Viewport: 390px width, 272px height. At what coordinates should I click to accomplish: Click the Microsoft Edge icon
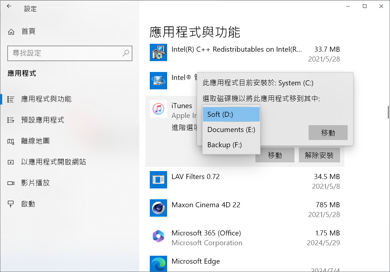[x=158, y=264]
